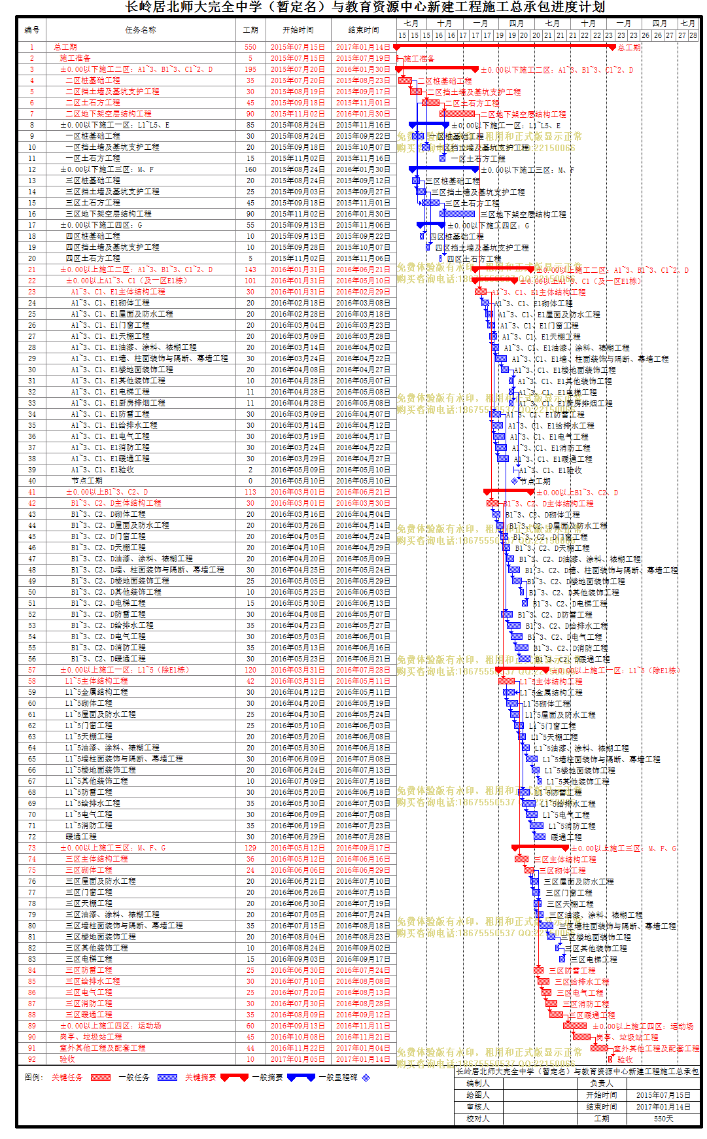Click the red hatched 关键任务 legend swatch
The height and width of the screenshot is (1139, 707).
pos(101,1078)
